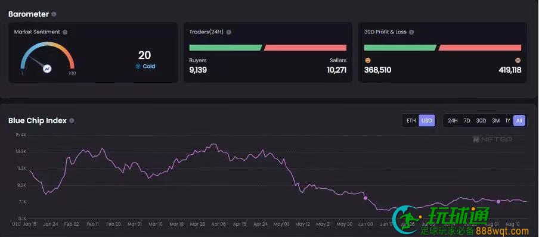Click the sentiment score value 20
This screenshot has width=539, height=237.
(145, 55)
